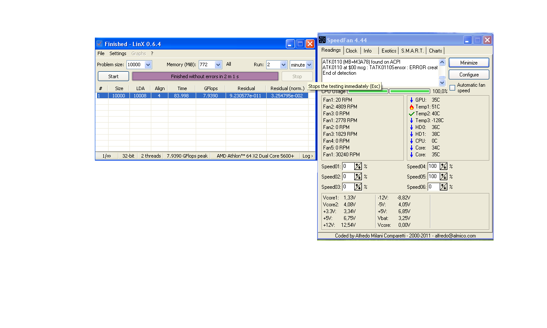This screenshot has height=328, width=547.
Task: Click the Size column header in LinX
Action: [119, 88]
